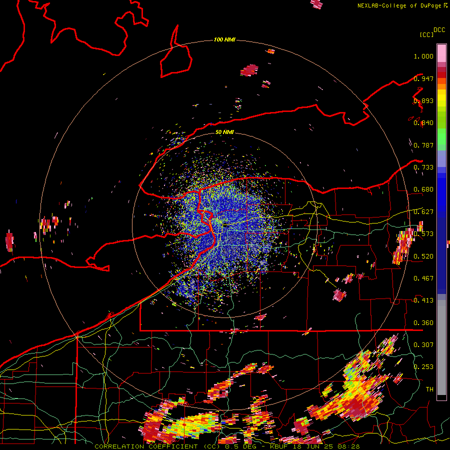This screenshot has height=450, width=450.
Task: Select the 0.893 value on the color scale
Action: coord(423,100)
